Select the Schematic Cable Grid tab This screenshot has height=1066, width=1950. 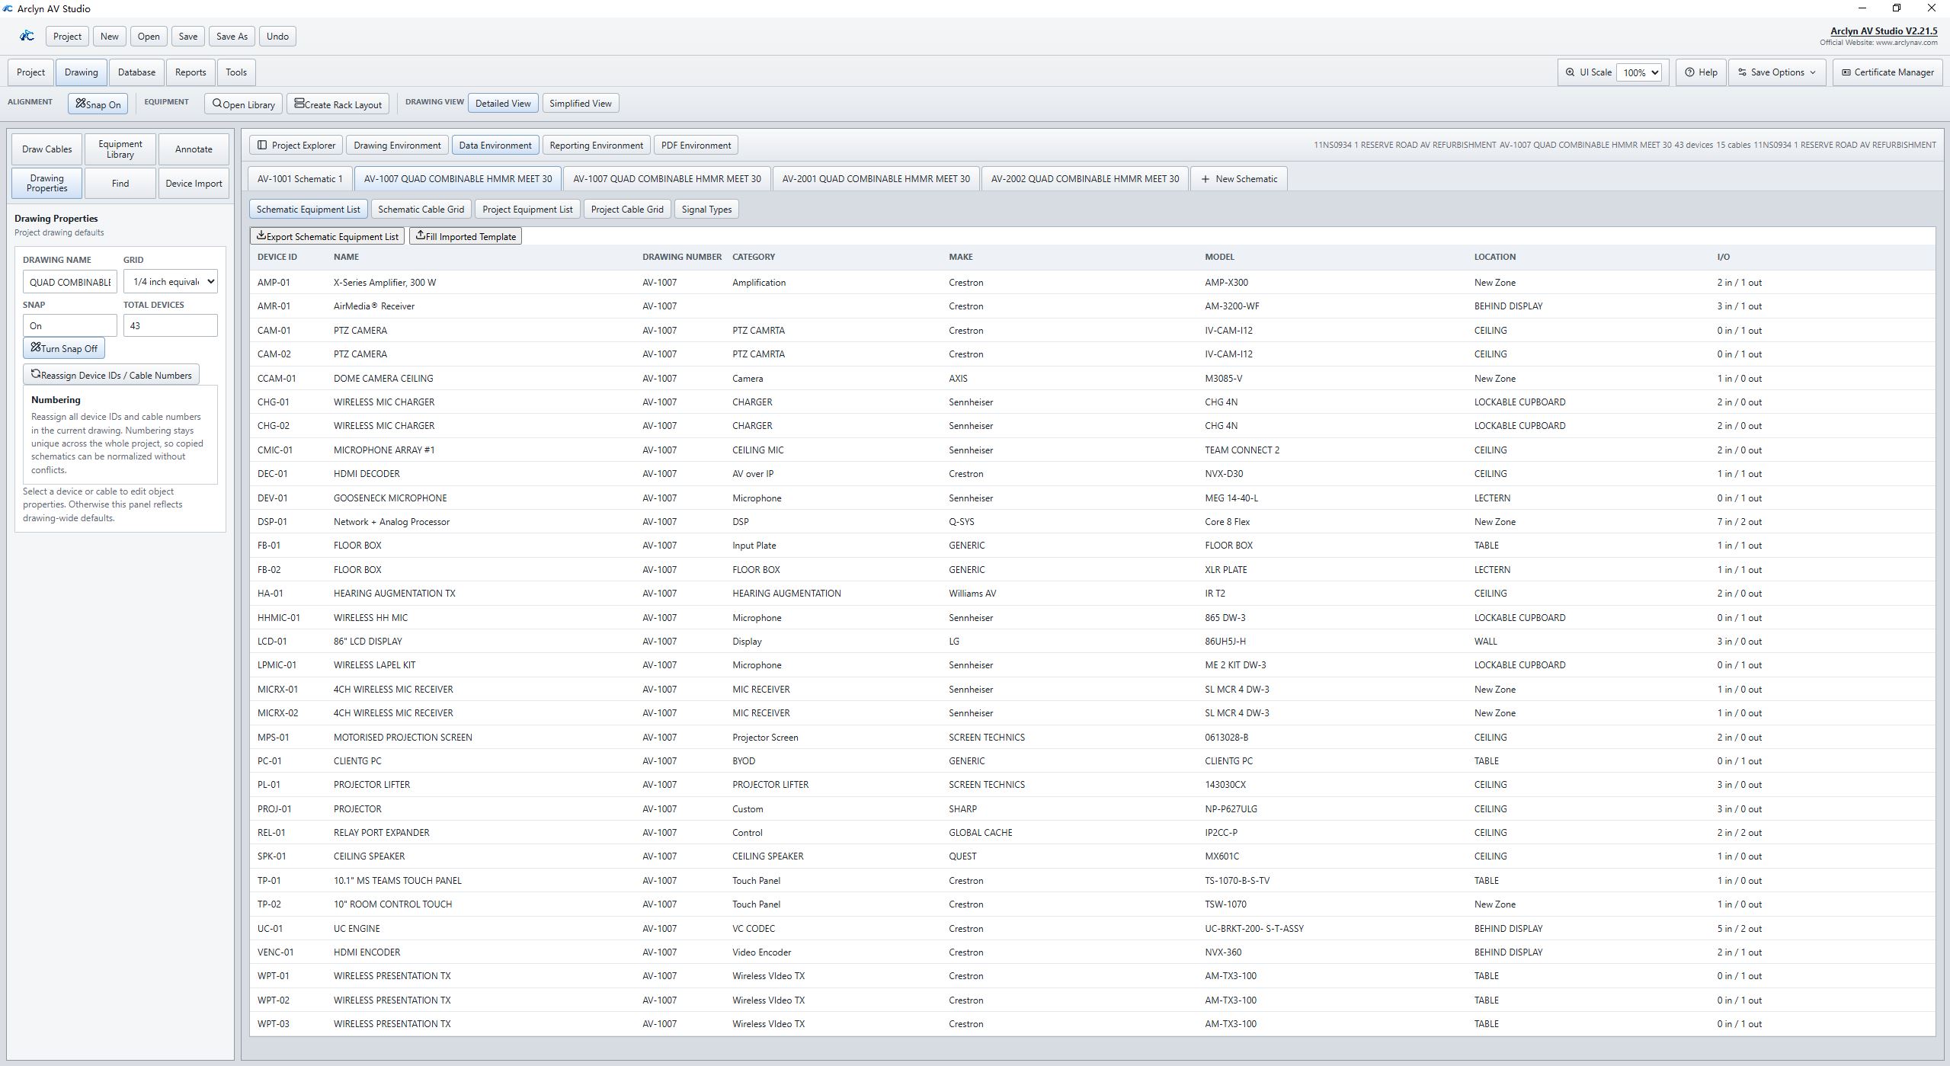[421, 210]
